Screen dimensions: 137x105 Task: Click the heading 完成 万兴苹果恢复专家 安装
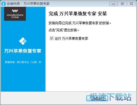point(78,14)
